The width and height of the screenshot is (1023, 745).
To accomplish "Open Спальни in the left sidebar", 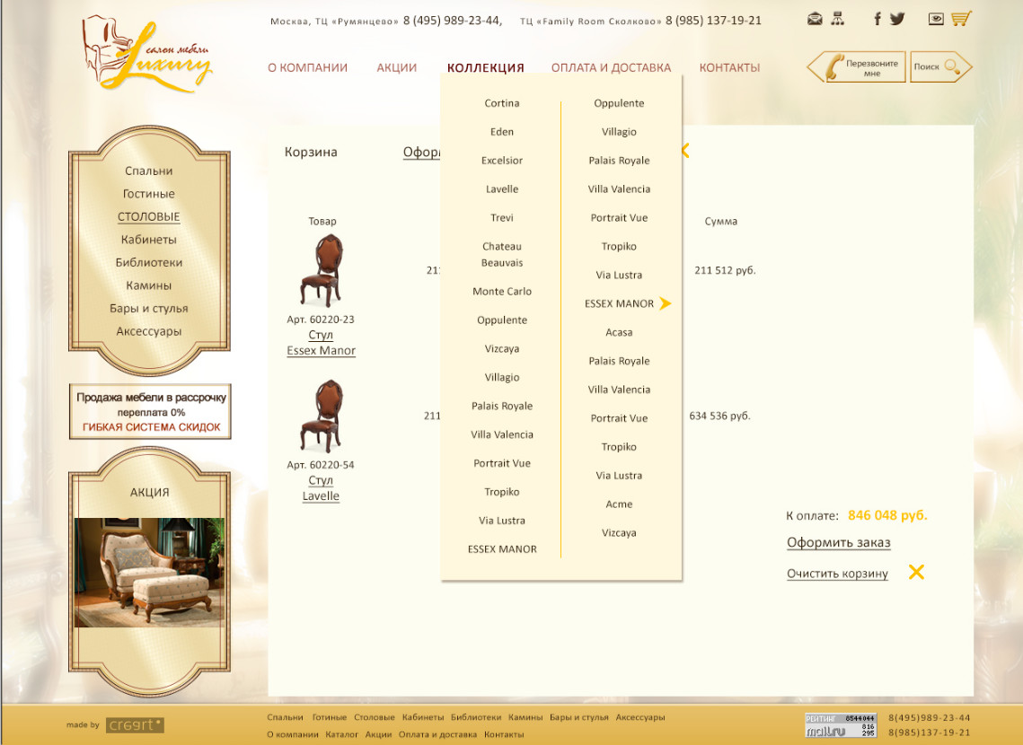I will [149, 171].
